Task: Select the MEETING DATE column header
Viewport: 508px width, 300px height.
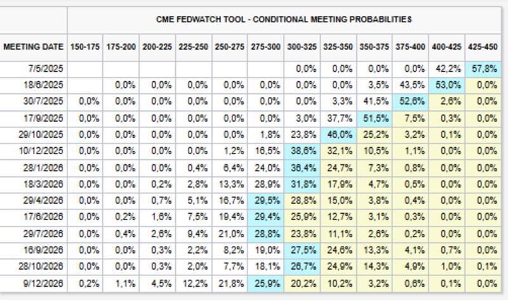Action: click(34, 47)
